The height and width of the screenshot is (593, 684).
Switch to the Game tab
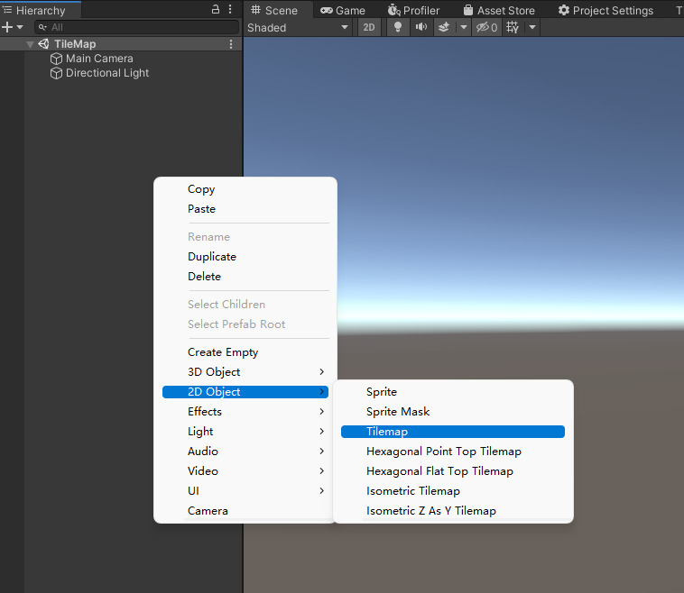tap(343, 10)
